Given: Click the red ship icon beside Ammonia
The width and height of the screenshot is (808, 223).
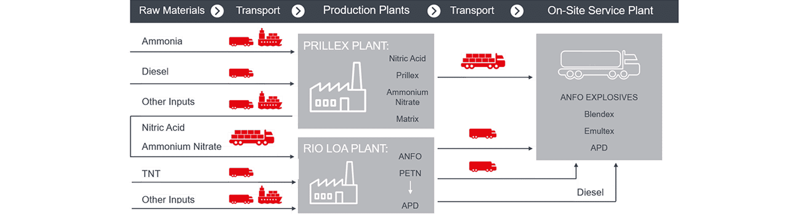Looking at the screenshot, I should tap(270, 37).
